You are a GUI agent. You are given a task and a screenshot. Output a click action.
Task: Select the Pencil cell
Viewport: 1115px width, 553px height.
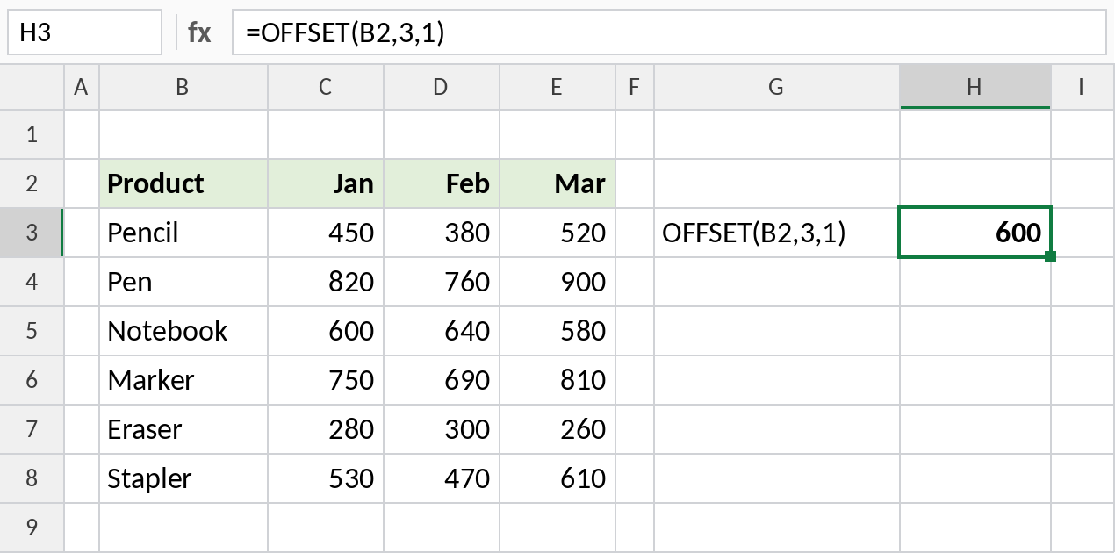point(183,233)
